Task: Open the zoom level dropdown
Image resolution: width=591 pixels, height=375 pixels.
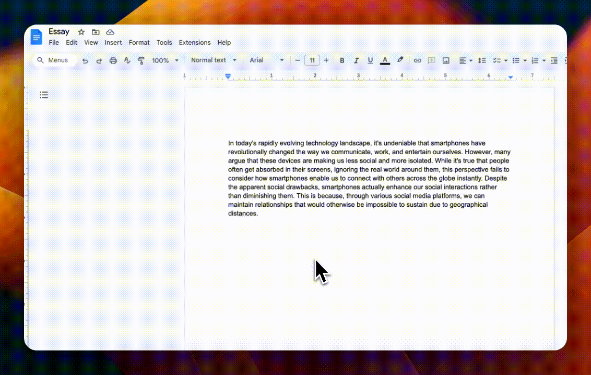Action: [165, 60]
